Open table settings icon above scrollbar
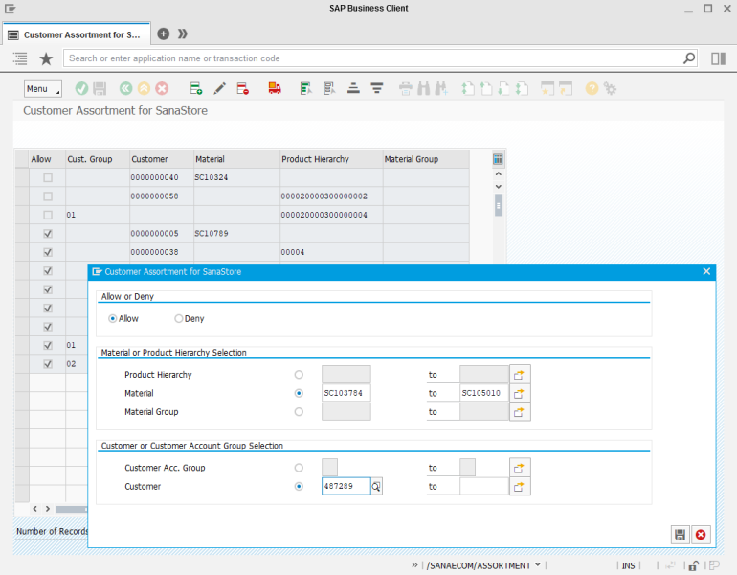 coord(498,159)
